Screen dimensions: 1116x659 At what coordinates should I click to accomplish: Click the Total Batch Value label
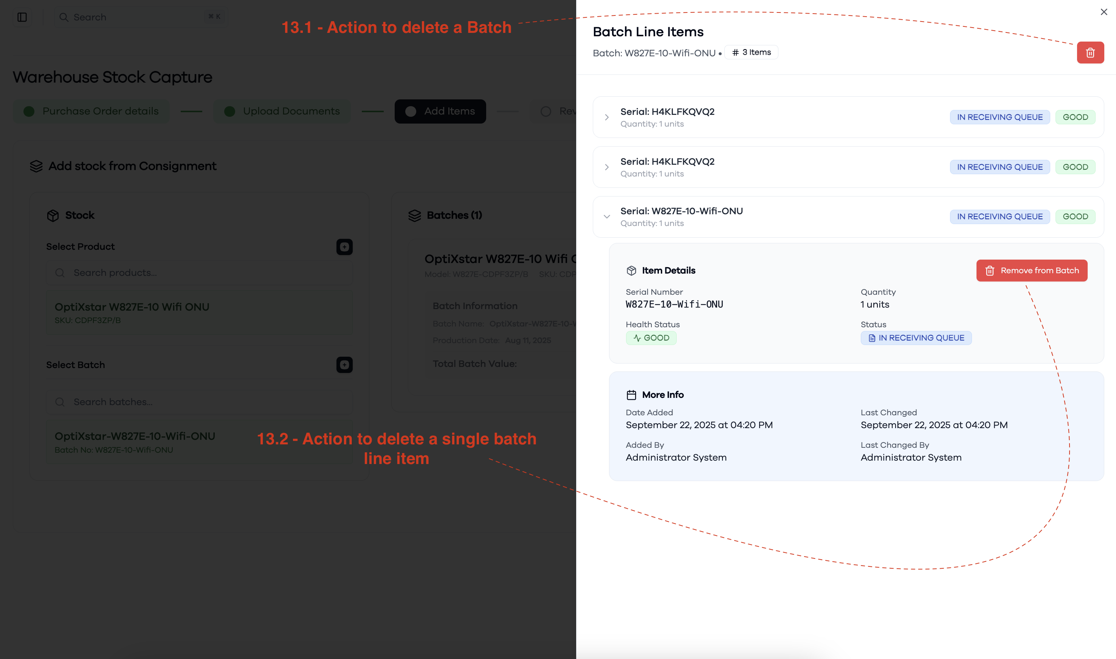coord(474,364)
